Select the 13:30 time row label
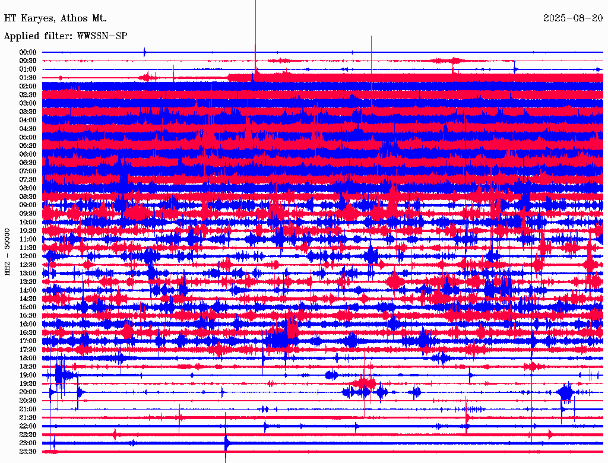This screenshot has height=463, width=608. click(28, 282)
